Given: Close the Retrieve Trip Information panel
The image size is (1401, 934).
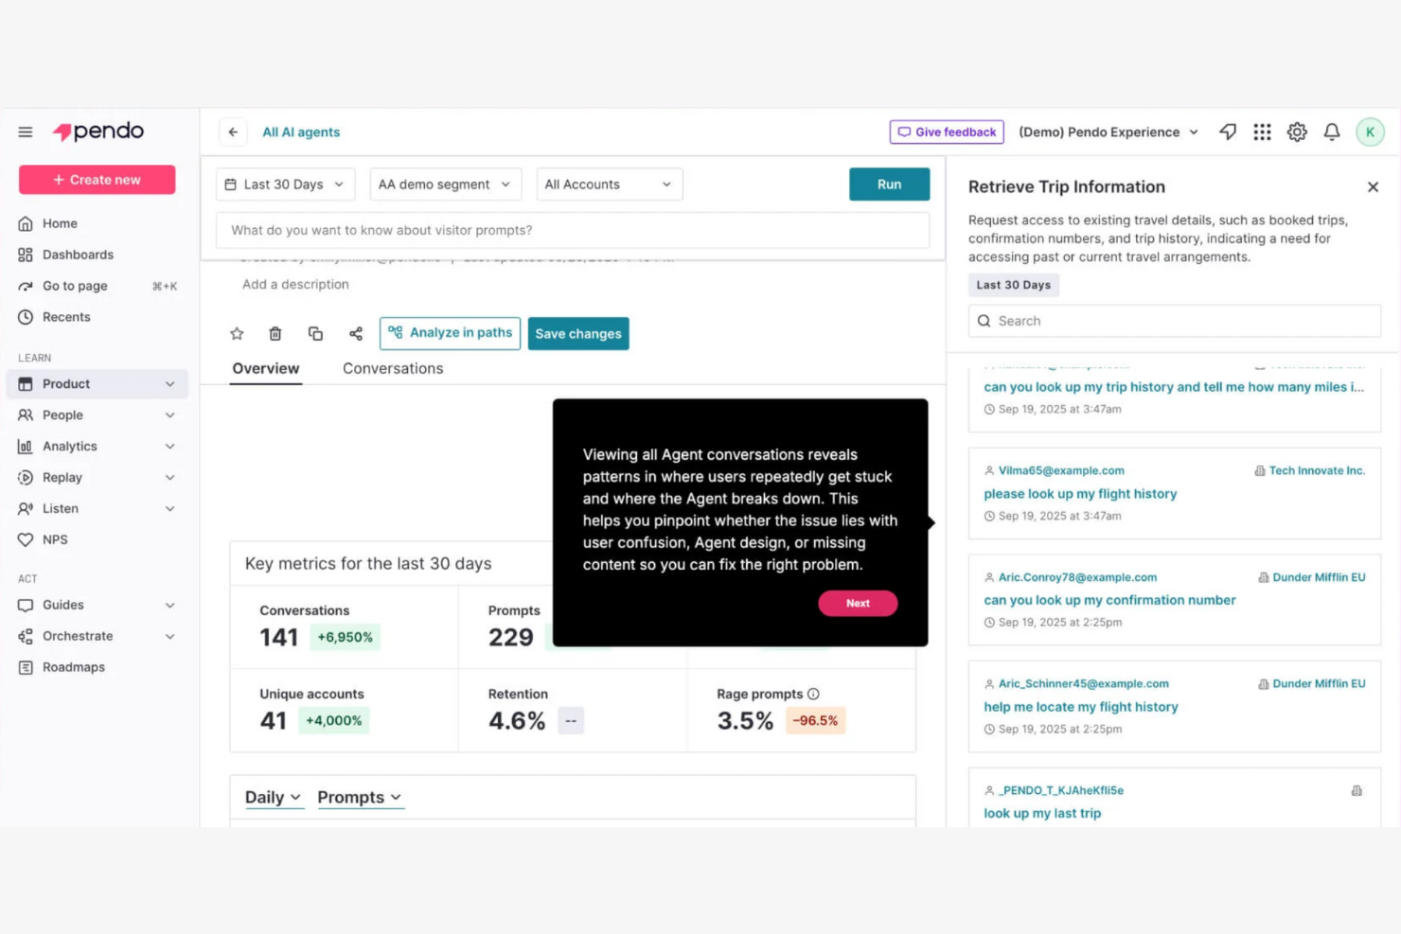Looking at the screenshot, I should tap(1373, 187).
